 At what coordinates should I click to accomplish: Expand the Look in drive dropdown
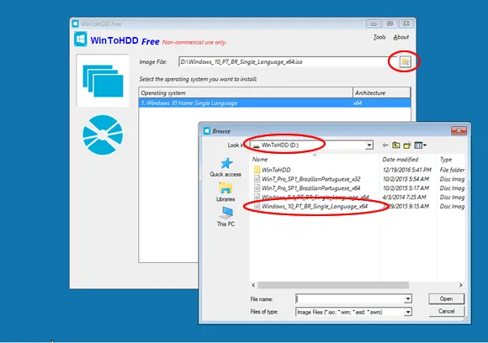click(369, 145)
